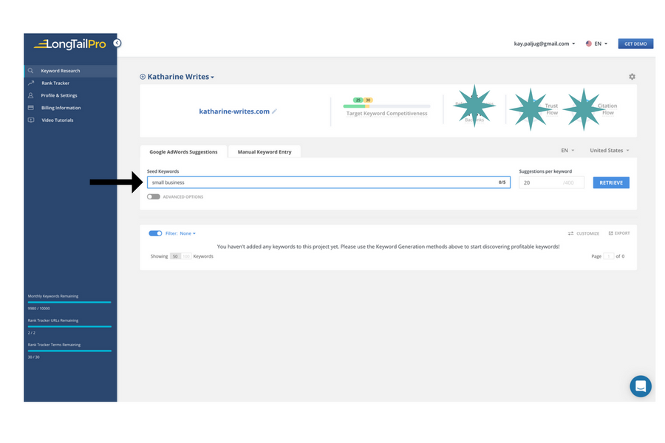
Task: Click the pencil icon to edit domain
Action: point(274,111)
